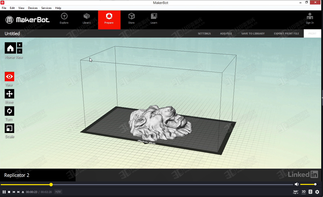Open the View menu

click(x=21, y=8)
